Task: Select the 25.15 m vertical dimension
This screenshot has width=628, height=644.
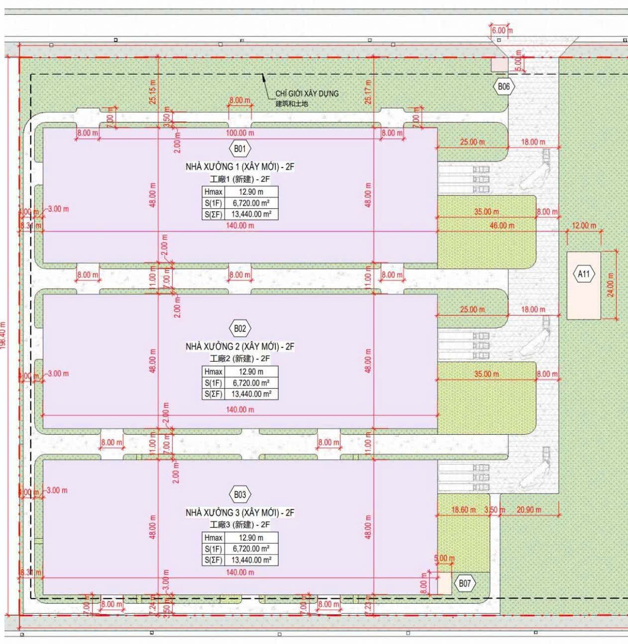Action: pos(153,91)
